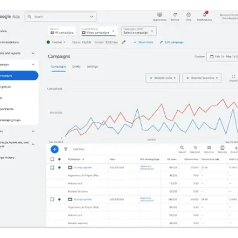Image resolution: width=238 pixels, height=238 pixels.
Task: Click the account info in top right
Action: (228, 17)
